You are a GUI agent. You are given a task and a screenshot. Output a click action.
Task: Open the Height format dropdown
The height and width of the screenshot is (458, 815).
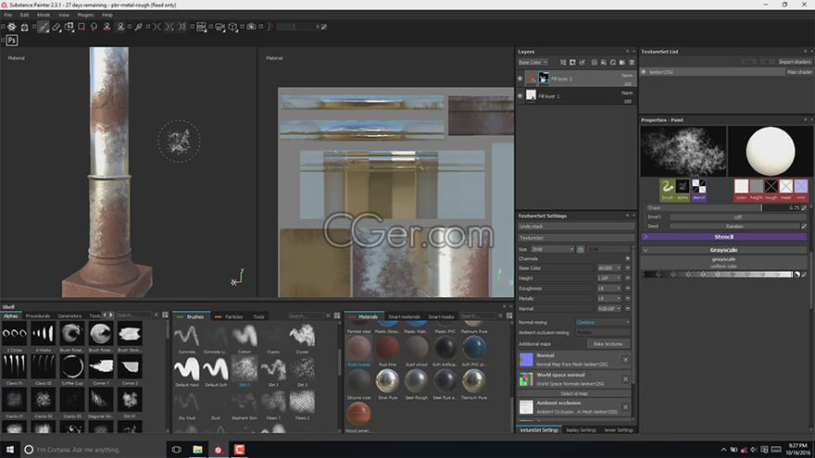609,279
